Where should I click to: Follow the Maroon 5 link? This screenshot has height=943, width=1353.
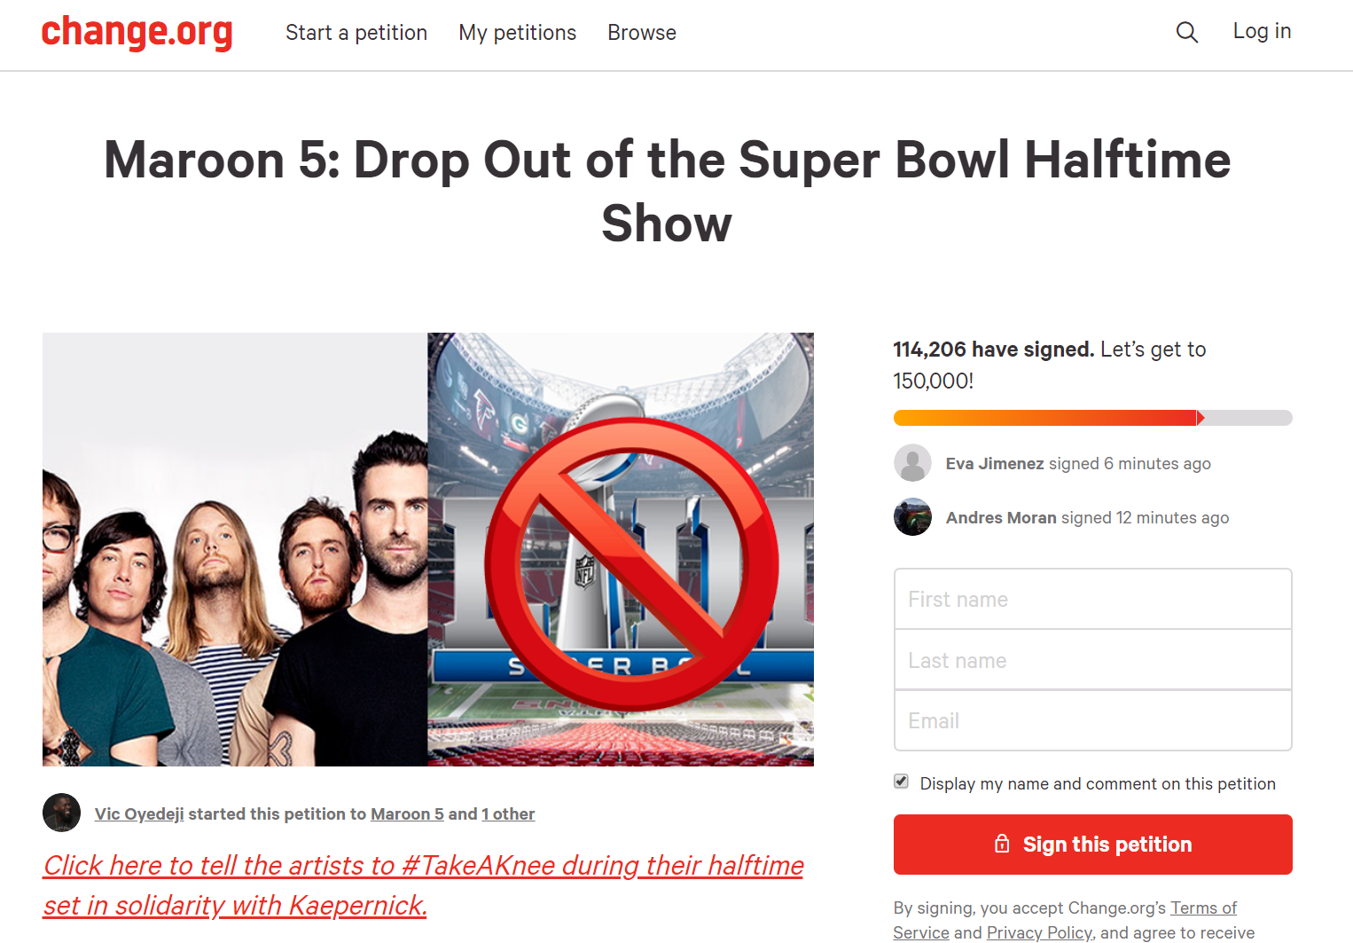coord(407,813)
